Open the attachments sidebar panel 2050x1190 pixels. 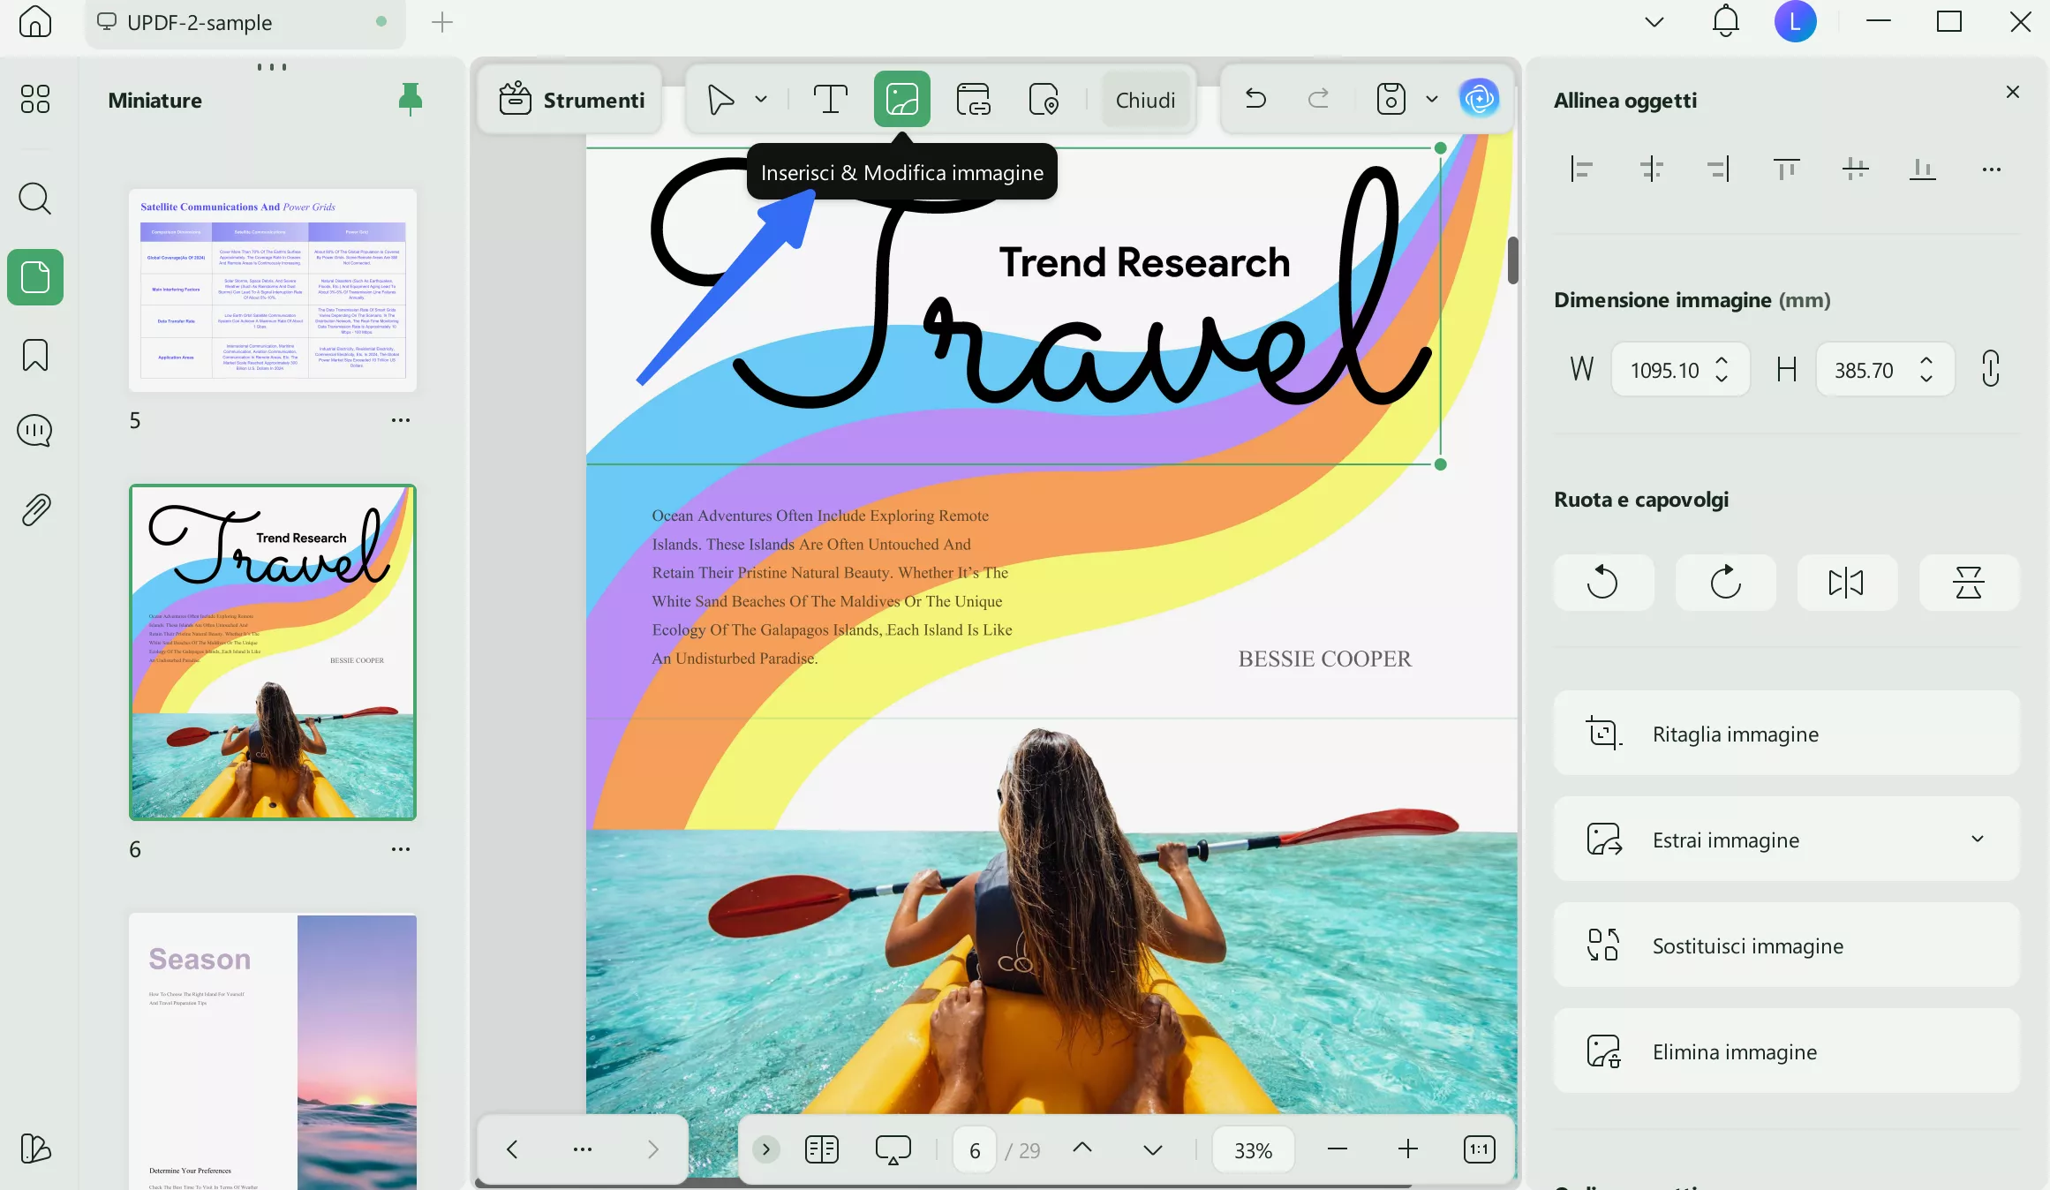click(x=35, y=509)
